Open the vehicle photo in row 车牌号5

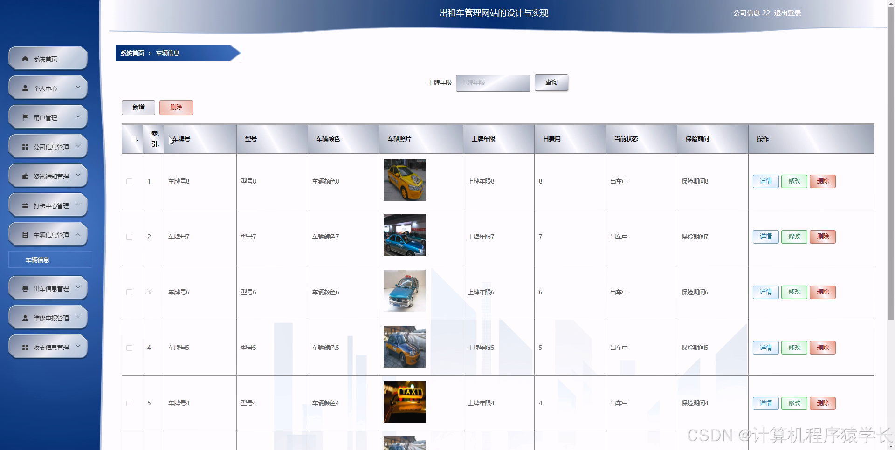405,347
